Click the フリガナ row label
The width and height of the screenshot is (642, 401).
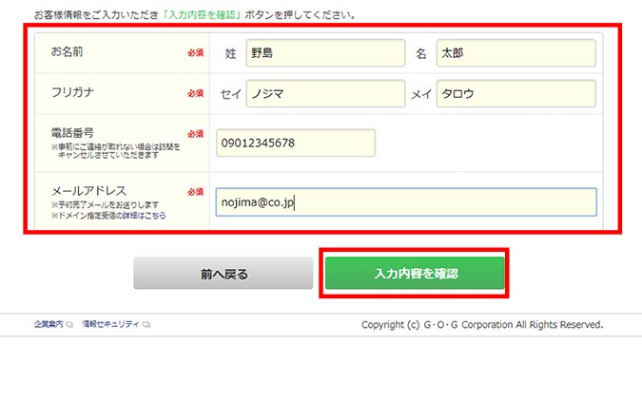(x=72, y=92)
